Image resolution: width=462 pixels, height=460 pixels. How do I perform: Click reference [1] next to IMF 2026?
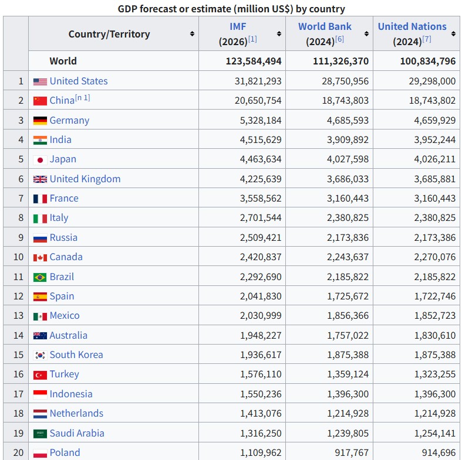tap(252, 39)
